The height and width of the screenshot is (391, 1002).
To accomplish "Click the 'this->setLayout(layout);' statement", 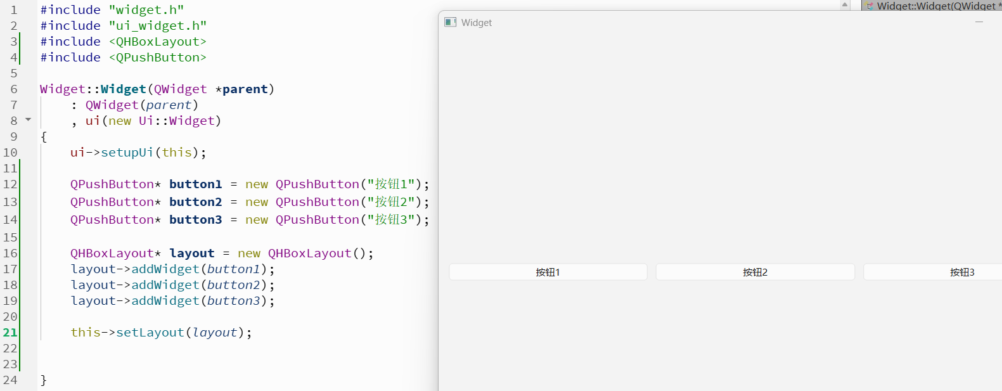I will click(x=161, y=332).
